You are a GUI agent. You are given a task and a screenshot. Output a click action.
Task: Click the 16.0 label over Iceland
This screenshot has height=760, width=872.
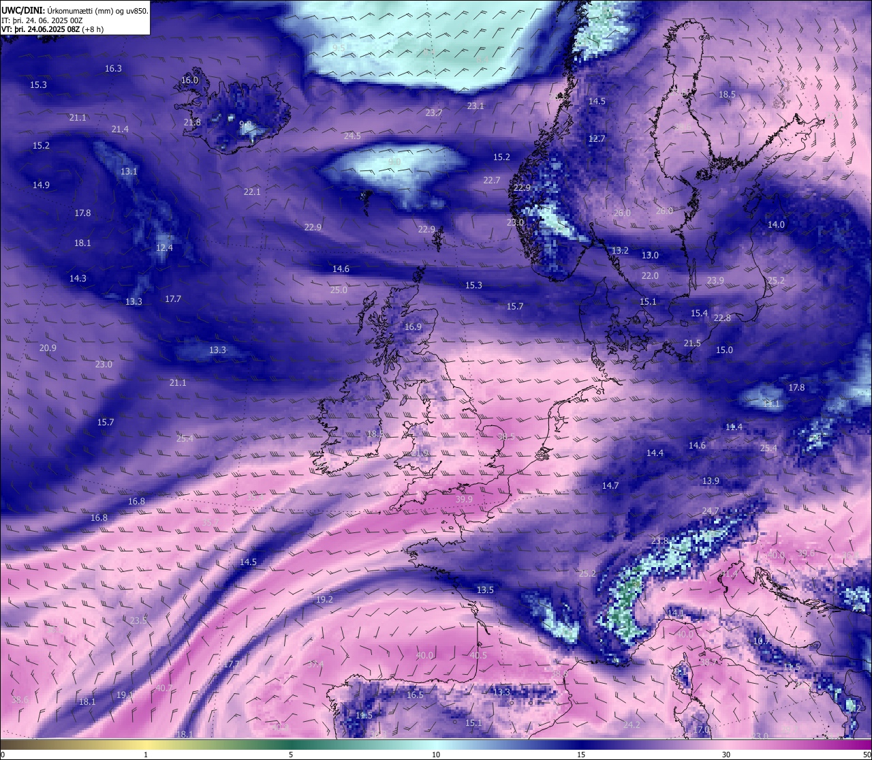189,80
